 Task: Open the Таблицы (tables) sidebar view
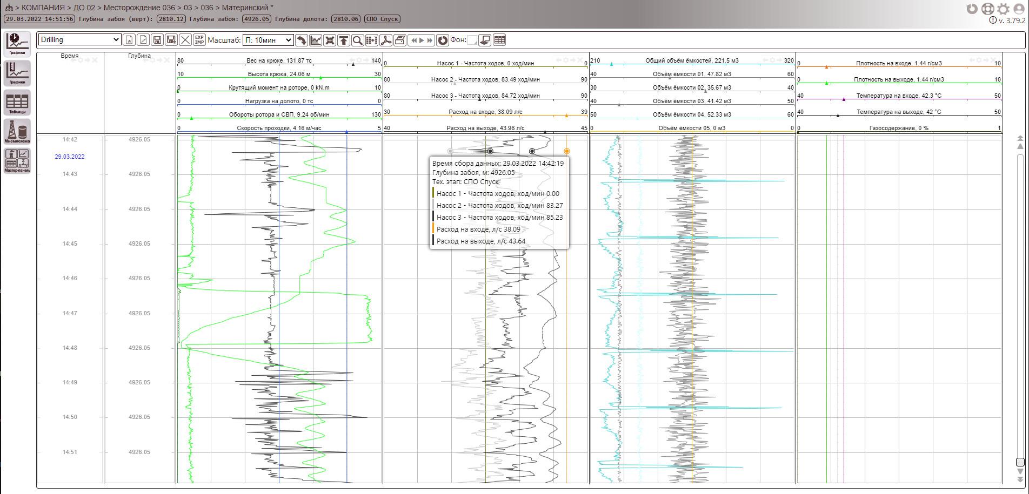tap(17, 102)
